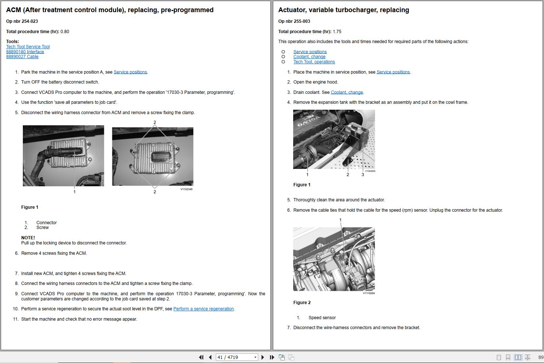Toggle two-page scrolling view mode
The width and height of the screenshot is (544, 363).
[x=527, y=357]
